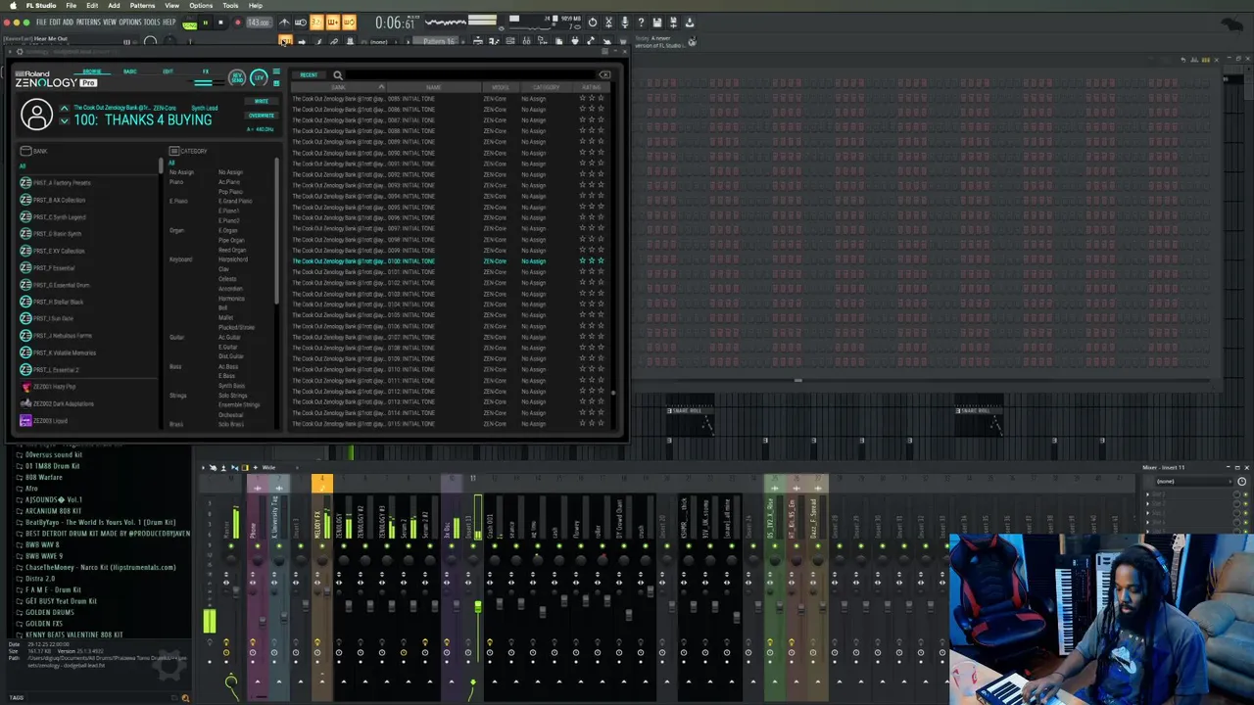
Task: Adjust the Insert 11 green volume fader
Action: pos(477,608)
